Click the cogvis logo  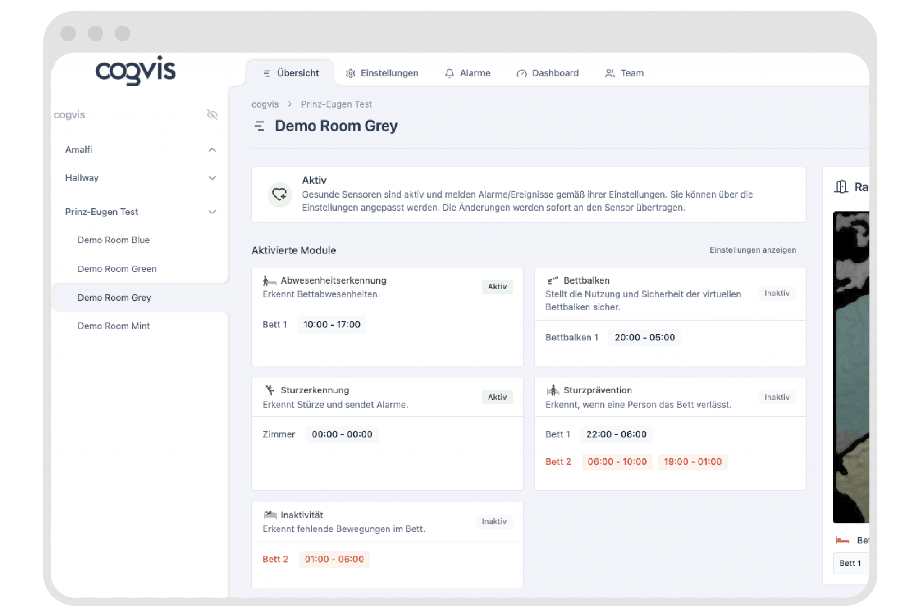pos(135,71)
